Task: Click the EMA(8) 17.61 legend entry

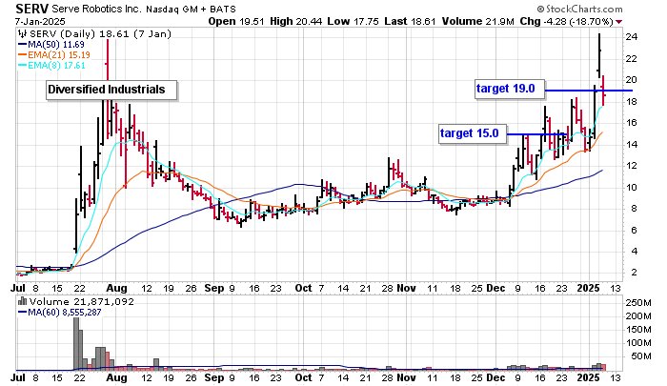Action: [x=51, y=66]
